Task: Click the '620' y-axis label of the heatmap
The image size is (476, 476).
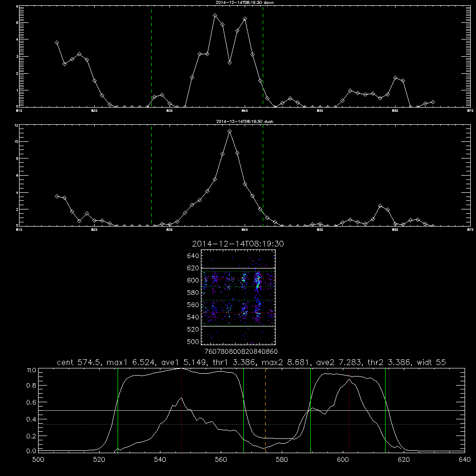Action: (x=193, y=268)
